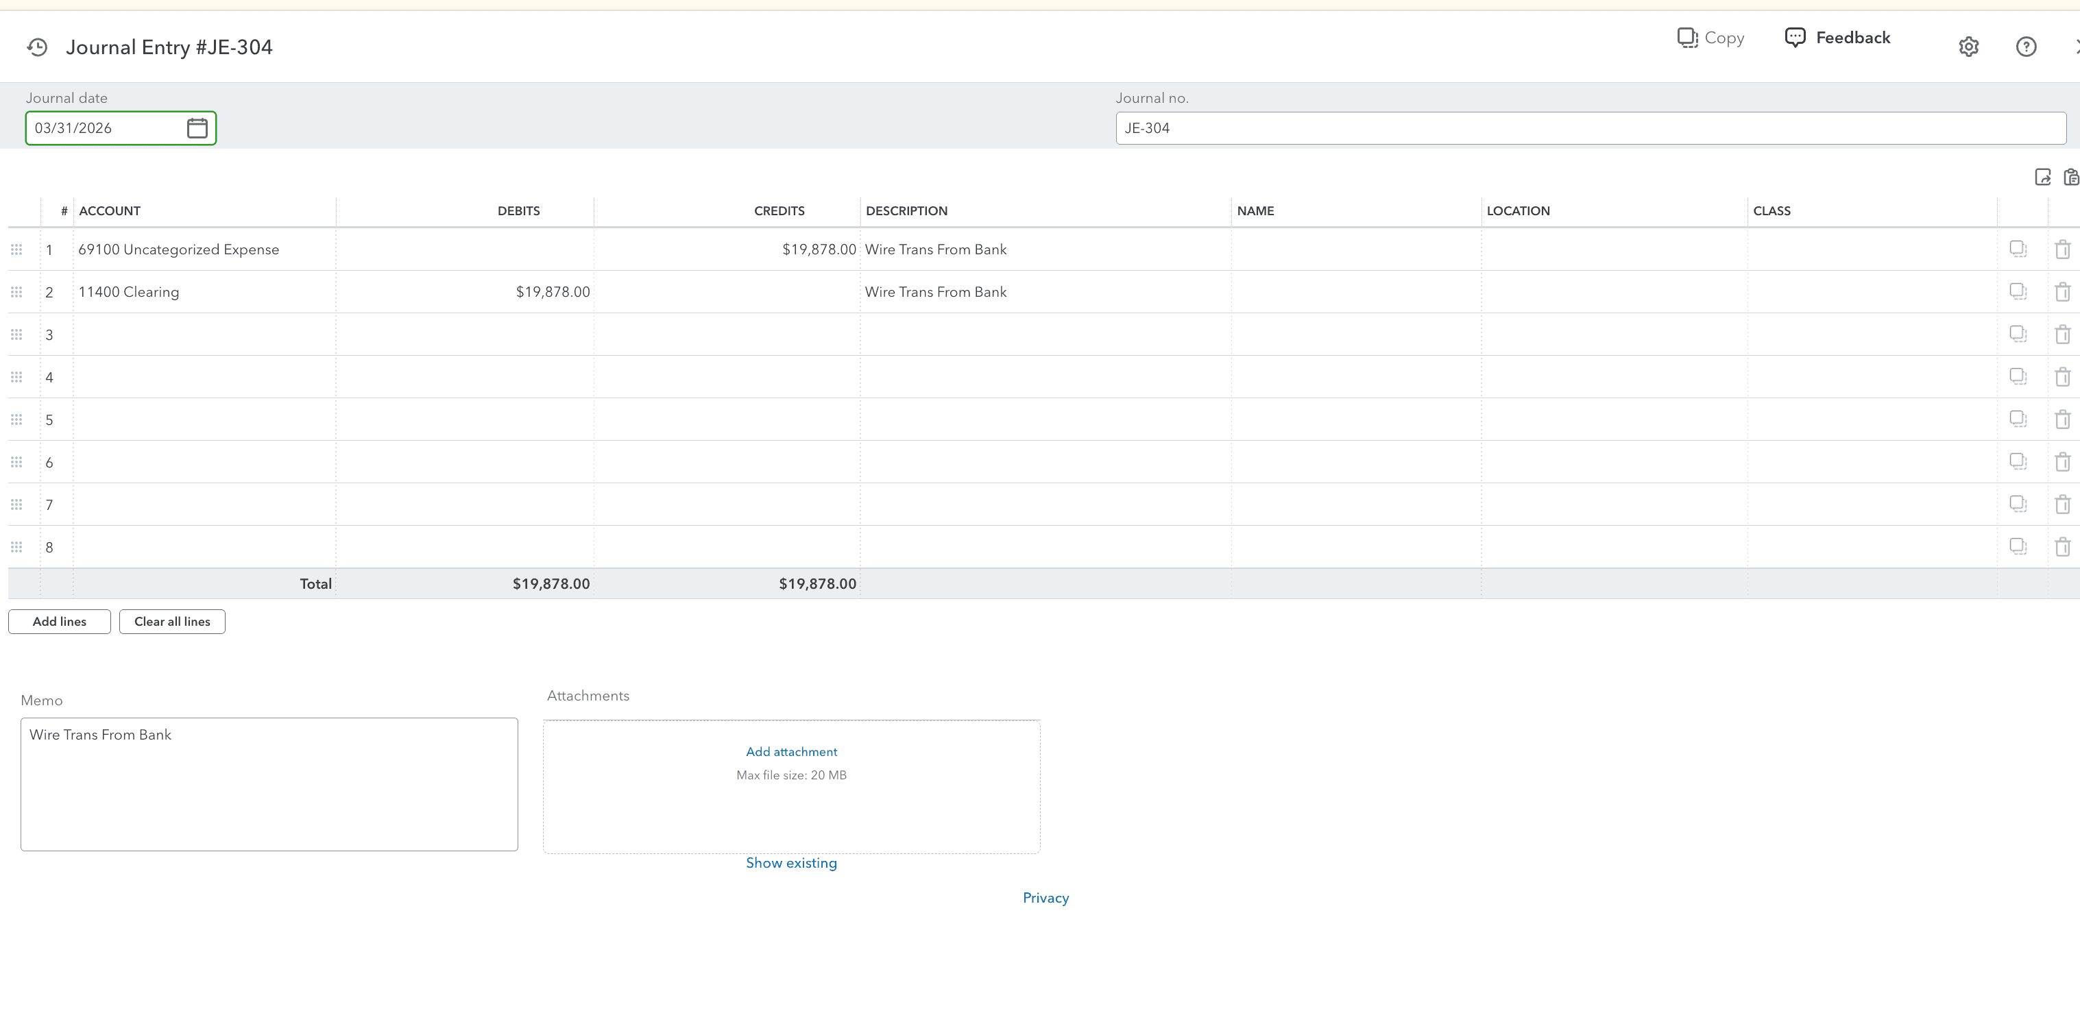Copy line 2 Clearing row
The height and width of the screenshot is (1024, 2080).
point(2018,291)
